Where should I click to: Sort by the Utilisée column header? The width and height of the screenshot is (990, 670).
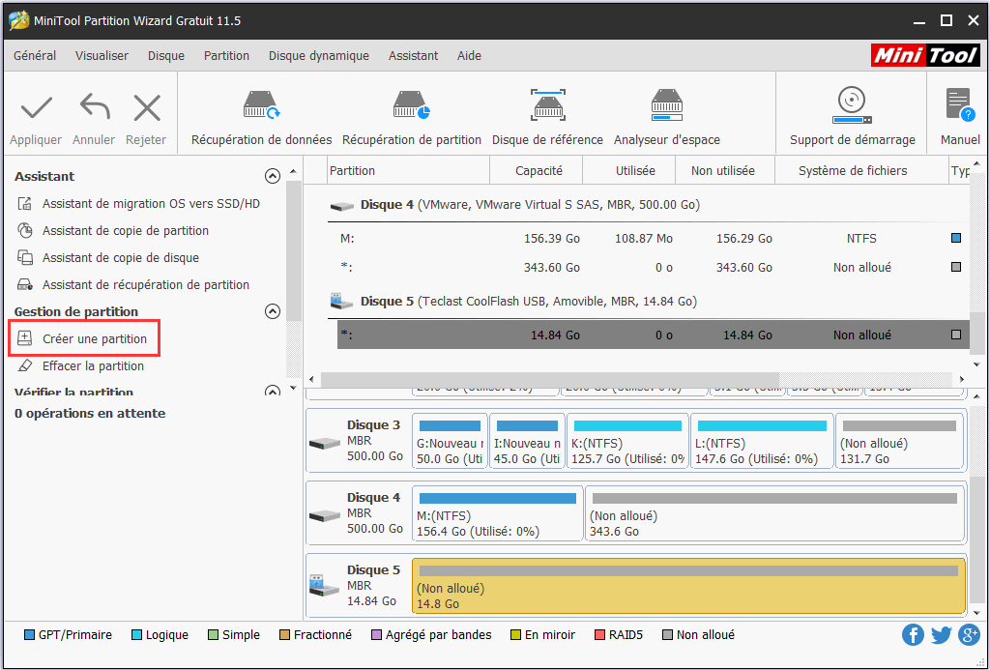pyautogui.click(x=629, y=170)
